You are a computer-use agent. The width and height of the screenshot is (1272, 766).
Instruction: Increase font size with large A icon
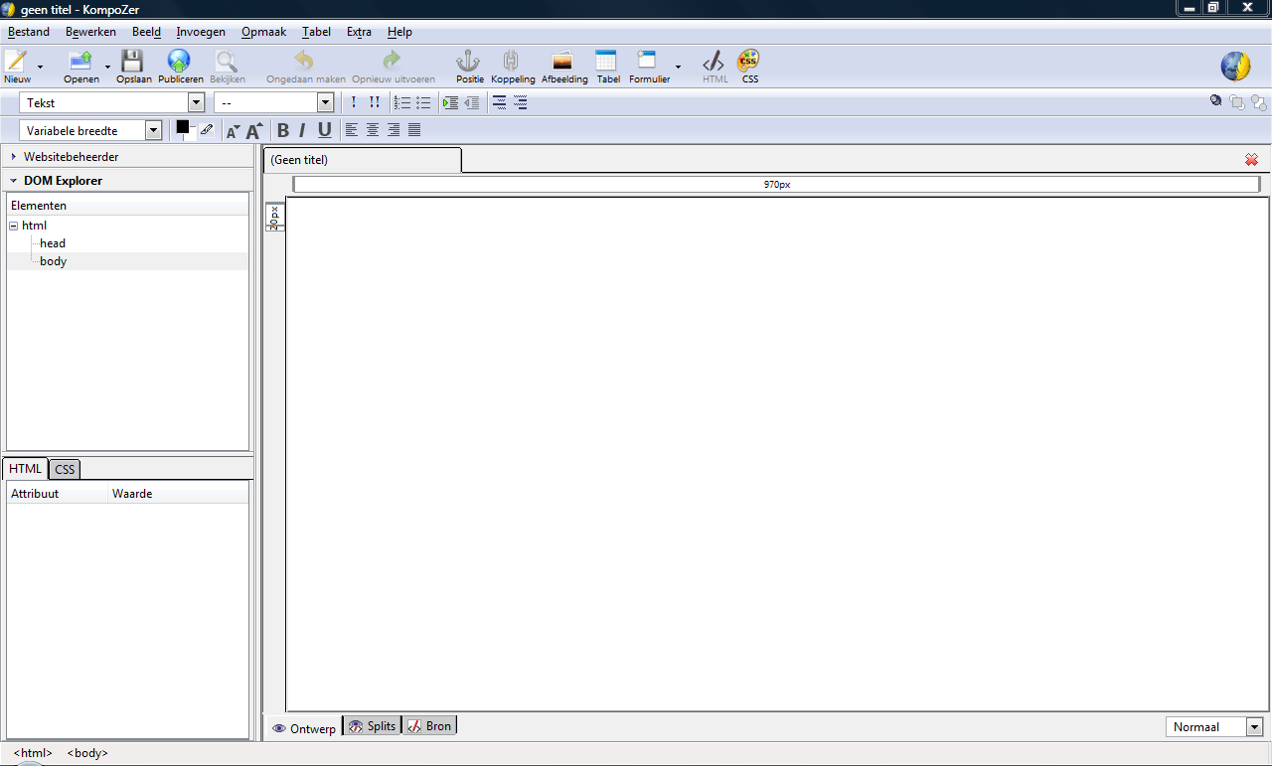254,130
